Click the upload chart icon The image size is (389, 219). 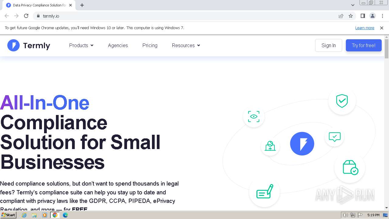click(x=270, y=146)
